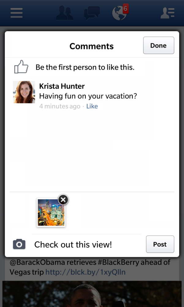The height and width of the screenshot is (307, 184).
Task: Click the "4 minutes ago" timestamp
Action: tap(60, 106)
